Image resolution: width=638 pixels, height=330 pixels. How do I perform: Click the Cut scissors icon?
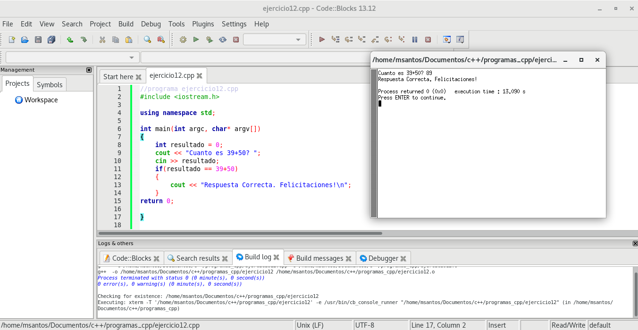coord(102,40)
